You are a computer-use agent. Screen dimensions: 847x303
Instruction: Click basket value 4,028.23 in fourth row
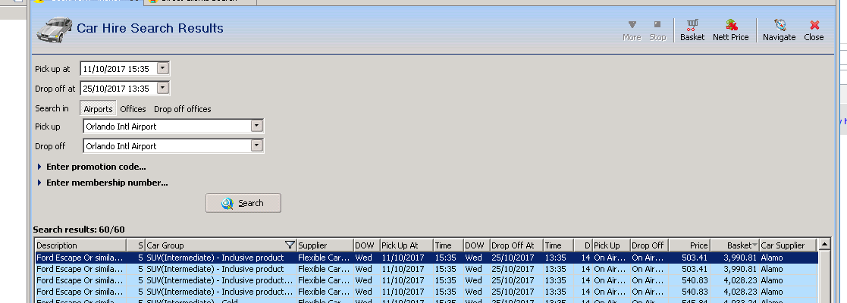(740, 292)
